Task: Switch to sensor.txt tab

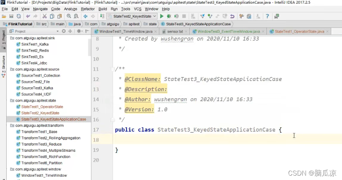Action: pos(175,32)
